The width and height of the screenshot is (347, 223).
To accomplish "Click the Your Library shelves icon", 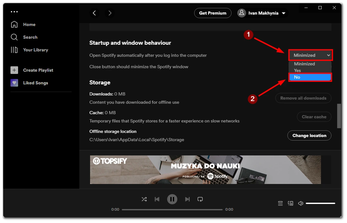I will pyautogui.click(x=14, y=50).
